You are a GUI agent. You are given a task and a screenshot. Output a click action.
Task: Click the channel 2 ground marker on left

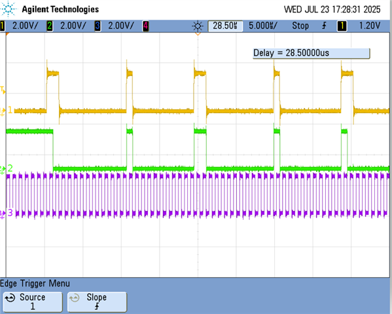[3, 169]
